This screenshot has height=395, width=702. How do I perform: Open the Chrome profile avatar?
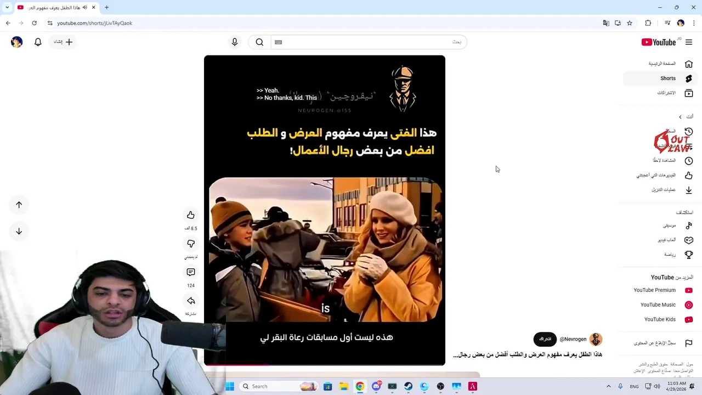coord(681,23)
